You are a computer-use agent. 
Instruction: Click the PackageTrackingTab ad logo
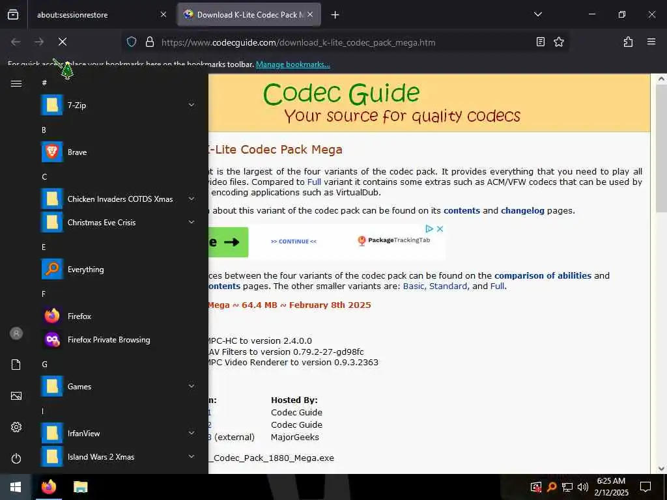pos(394,240)
